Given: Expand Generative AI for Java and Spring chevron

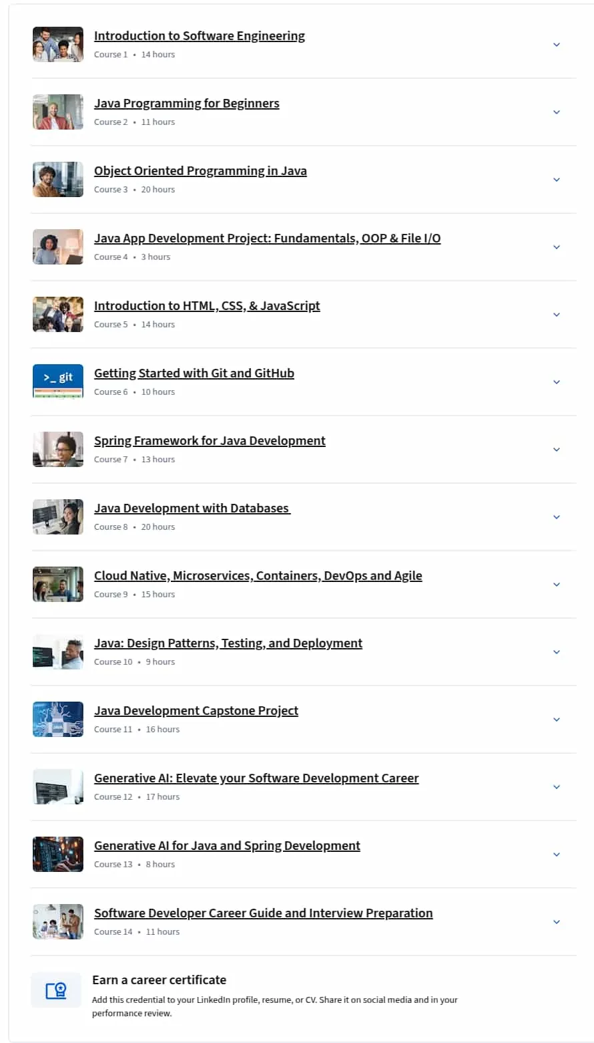Looking at the screenshot, I should [x=557, y=855].
